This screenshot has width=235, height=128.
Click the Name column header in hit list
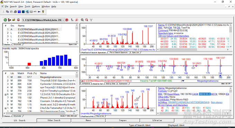[57, 73]
